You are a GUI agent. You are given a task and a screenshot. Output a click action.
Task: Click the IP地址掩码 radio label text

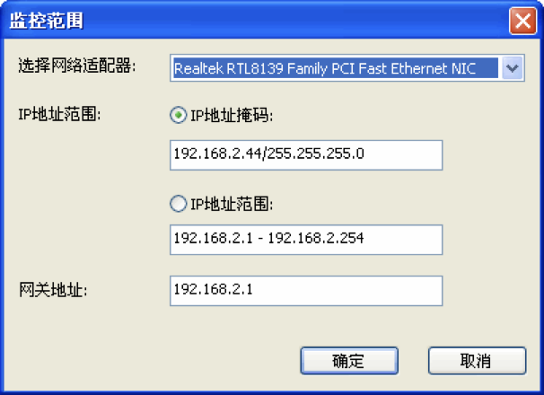pyautogui.click(x=232, y=115)
